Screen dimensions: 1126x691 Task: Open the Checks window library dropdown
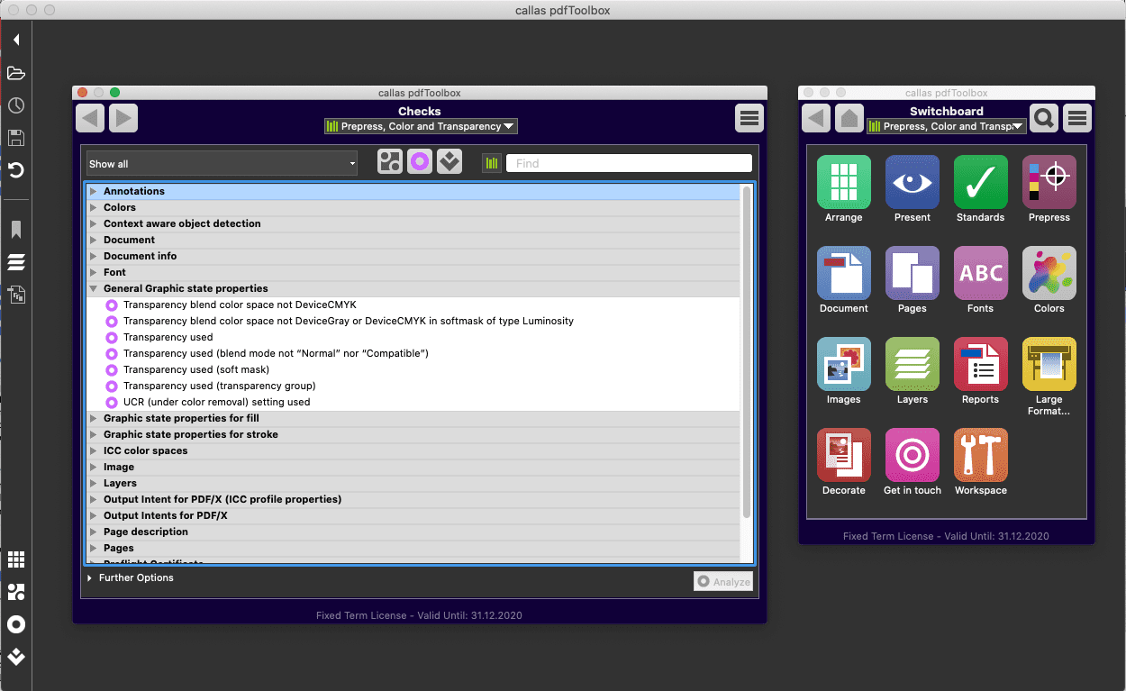pyautogui.click(x=421, y=127)
